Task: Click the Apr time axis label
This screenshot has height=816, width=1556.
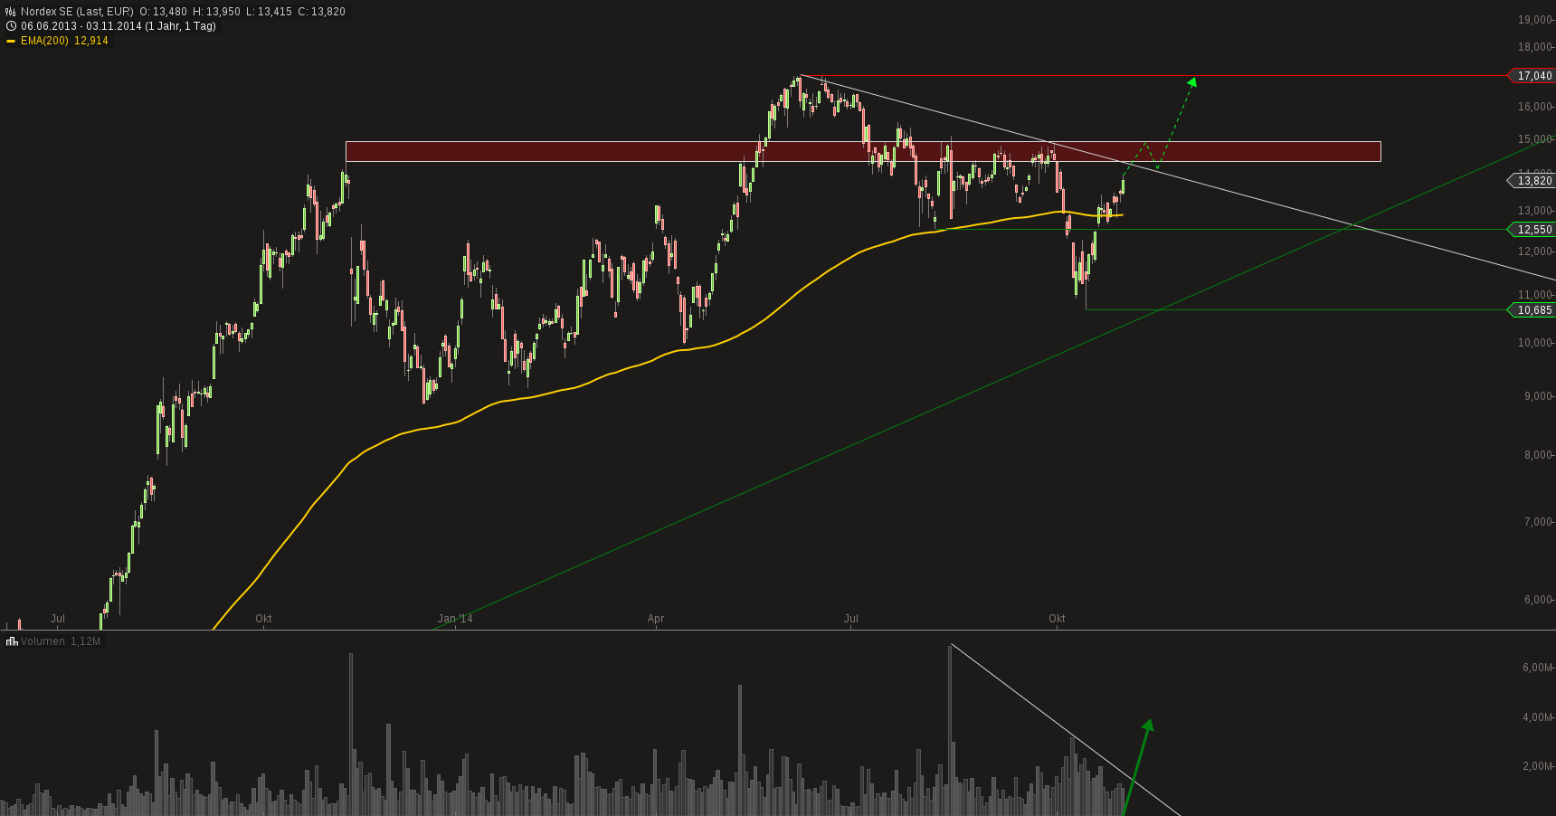Action: tap(656, 619)
